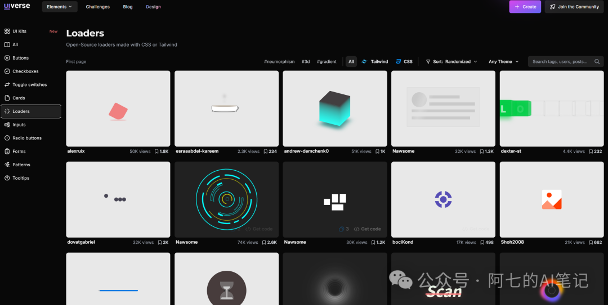The image size is (608, 305).
Task: Click author name andrew-demchenk0
Action: 306,151
